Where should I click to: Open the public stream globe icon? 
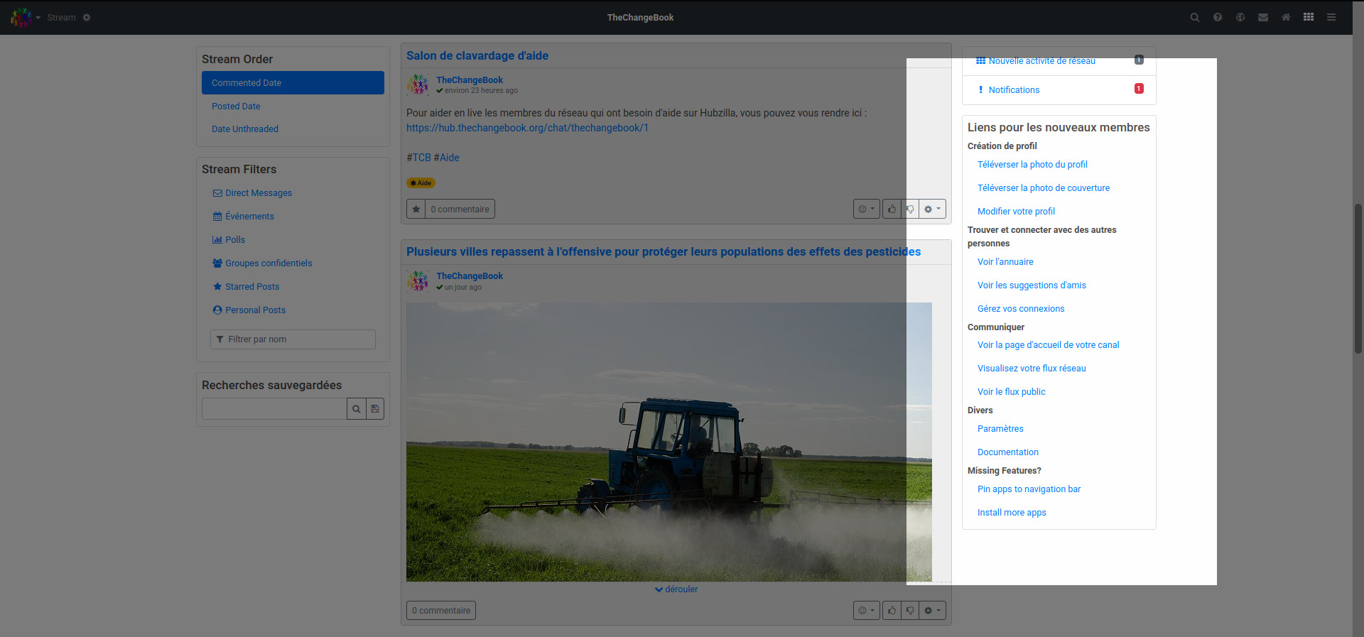click(x=1240, y=18)
